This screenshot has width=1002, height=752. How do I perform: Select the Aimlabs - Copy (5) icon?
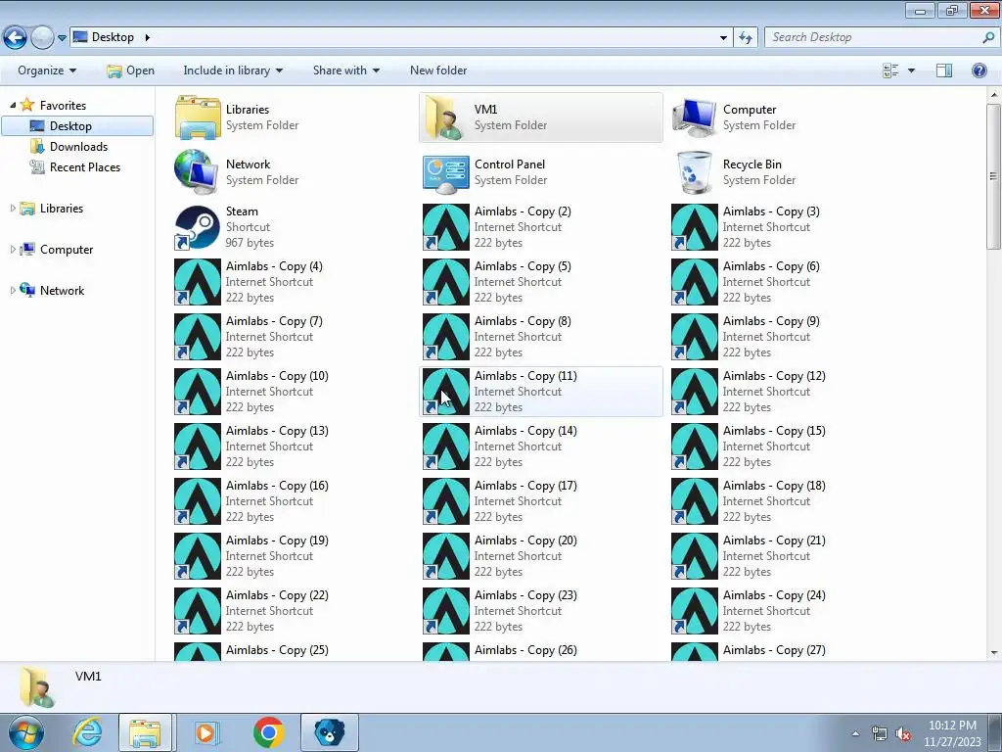445,282
